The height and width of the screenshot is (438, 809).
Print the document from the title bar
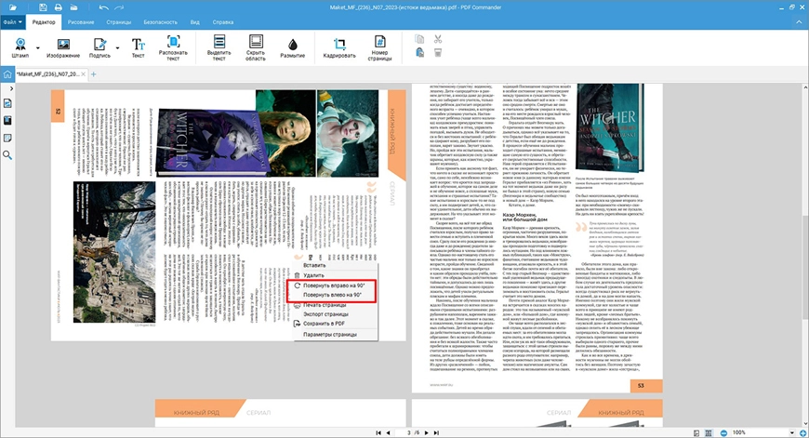59,7
